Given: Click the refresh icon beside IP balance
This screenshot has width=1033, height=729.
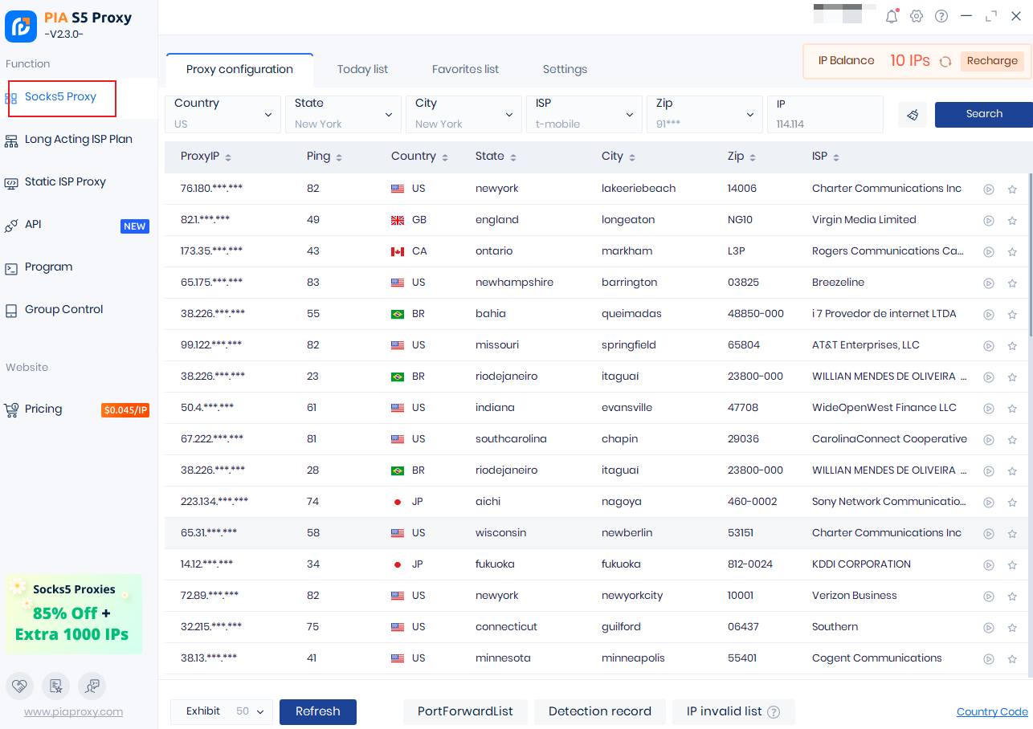Looking at the screenshot, I should pyautogui.click(x=945, y=62).
